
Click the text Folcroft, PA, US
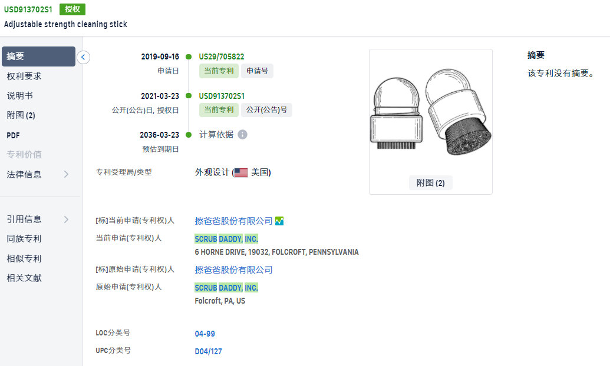(220, 301)
